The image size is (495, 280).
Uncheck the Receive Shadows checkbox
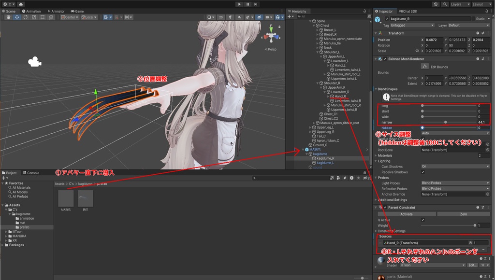pyautogui.click(x=423, y=172)
